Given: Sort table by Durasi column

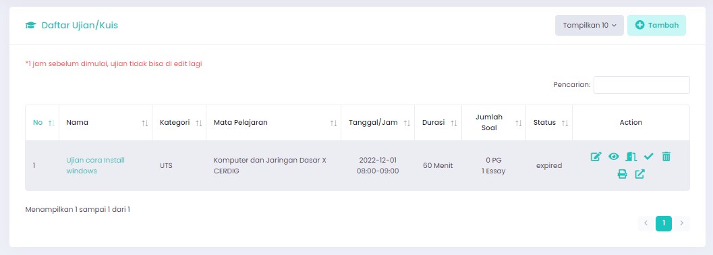Looking at the screenshot, I should point(438,123).
